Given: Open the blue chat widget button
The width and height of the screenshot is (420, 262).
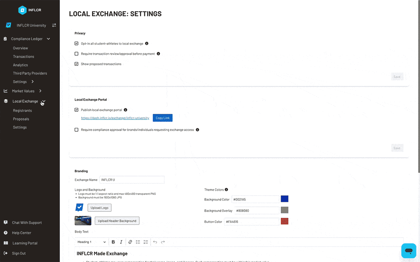Looking at the screenshot, I should point(408,250).
